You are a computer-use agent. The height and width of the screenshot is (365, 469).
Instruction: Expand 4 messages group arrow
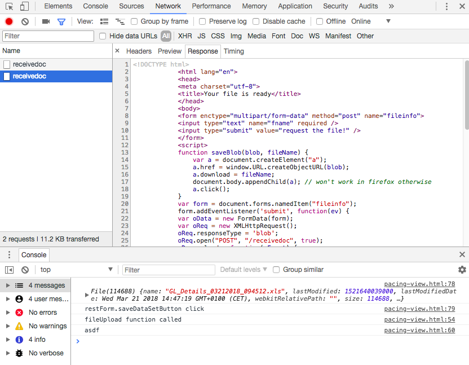click(x=8, y=285)
